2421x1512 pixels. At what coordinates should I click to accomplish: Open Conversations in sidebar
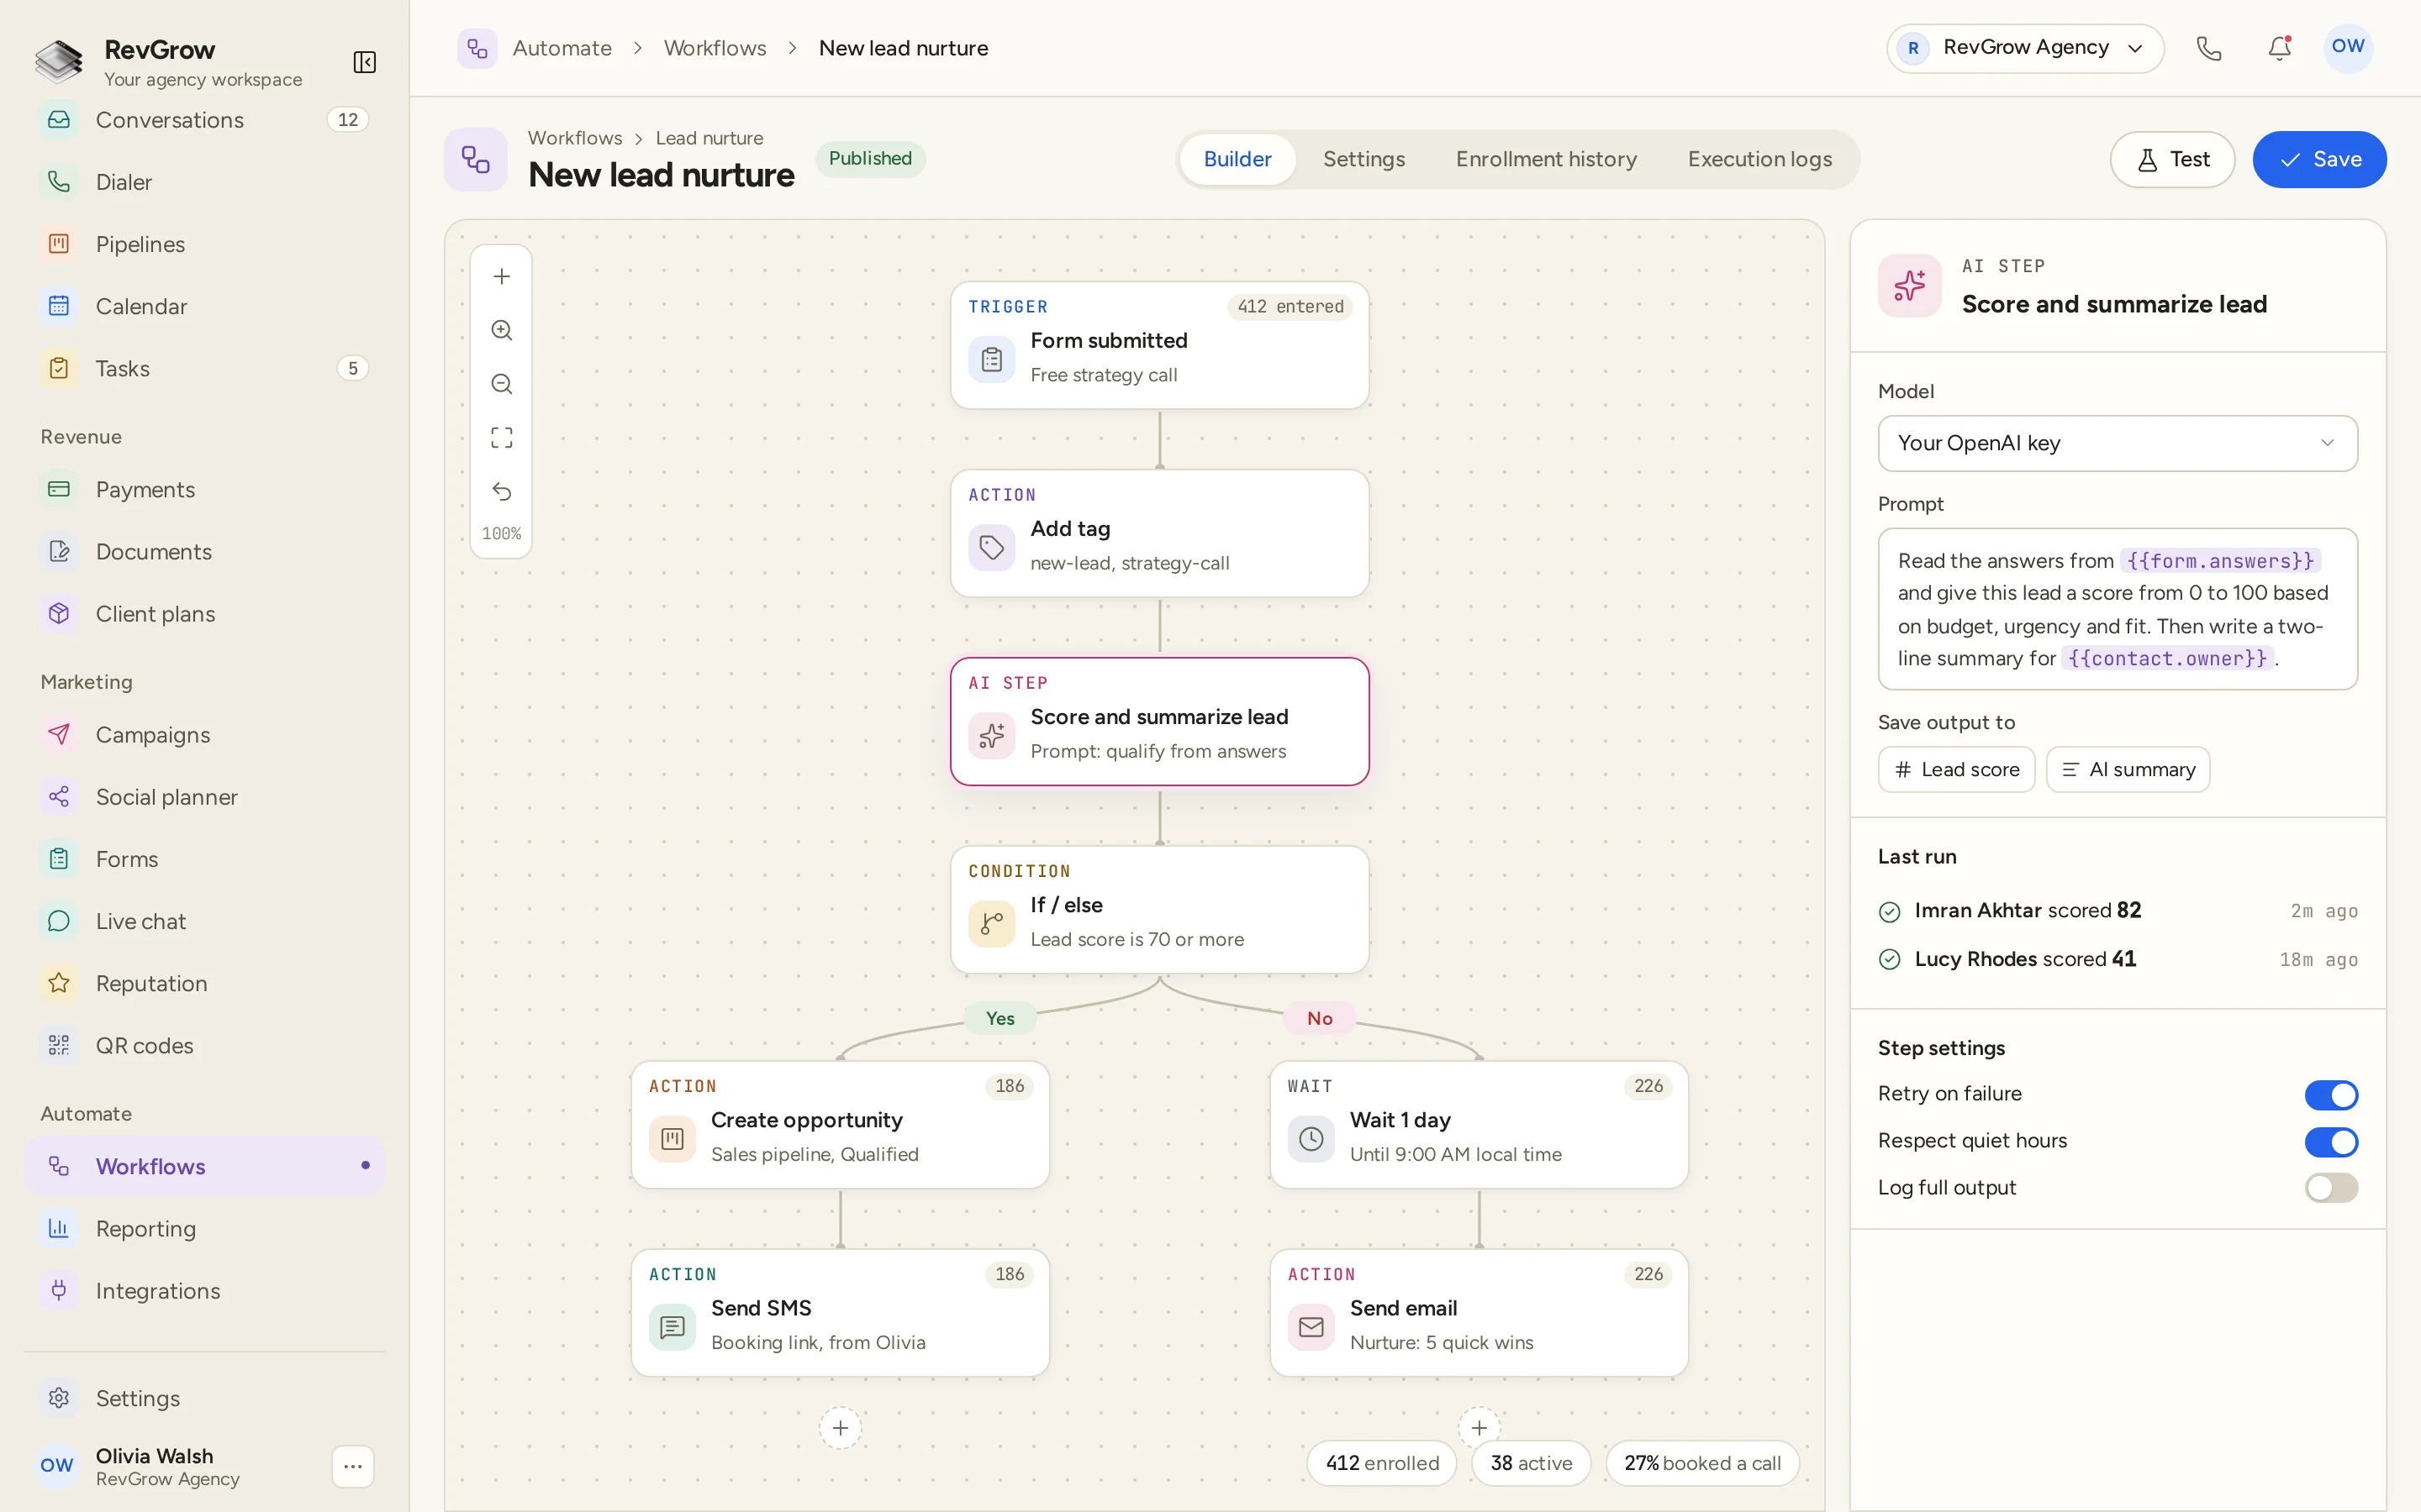(204, 120)
